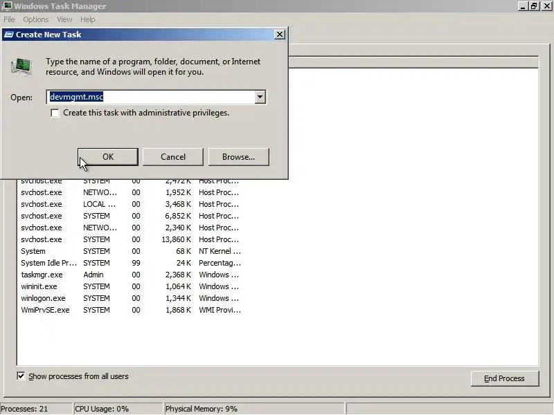
Task: Select the taskmgr.exe process row
Action: point(131,275)
